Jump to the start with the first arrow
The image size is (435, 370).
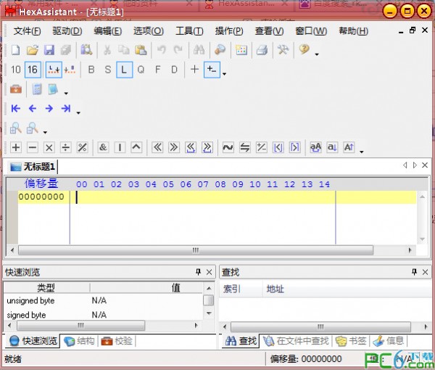[16, 108]
